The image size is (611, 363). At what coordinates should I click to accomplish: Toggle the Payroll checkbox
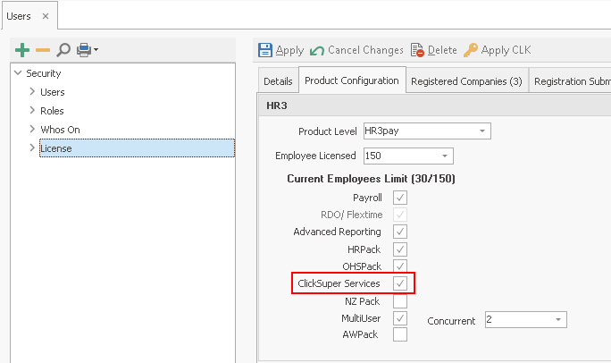coord(400,198)
